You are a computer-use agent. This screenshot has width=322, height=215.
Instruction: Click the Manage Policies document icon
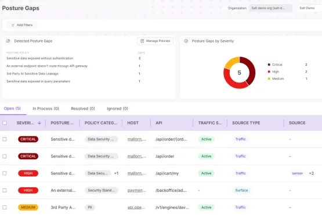pos(142,41)
